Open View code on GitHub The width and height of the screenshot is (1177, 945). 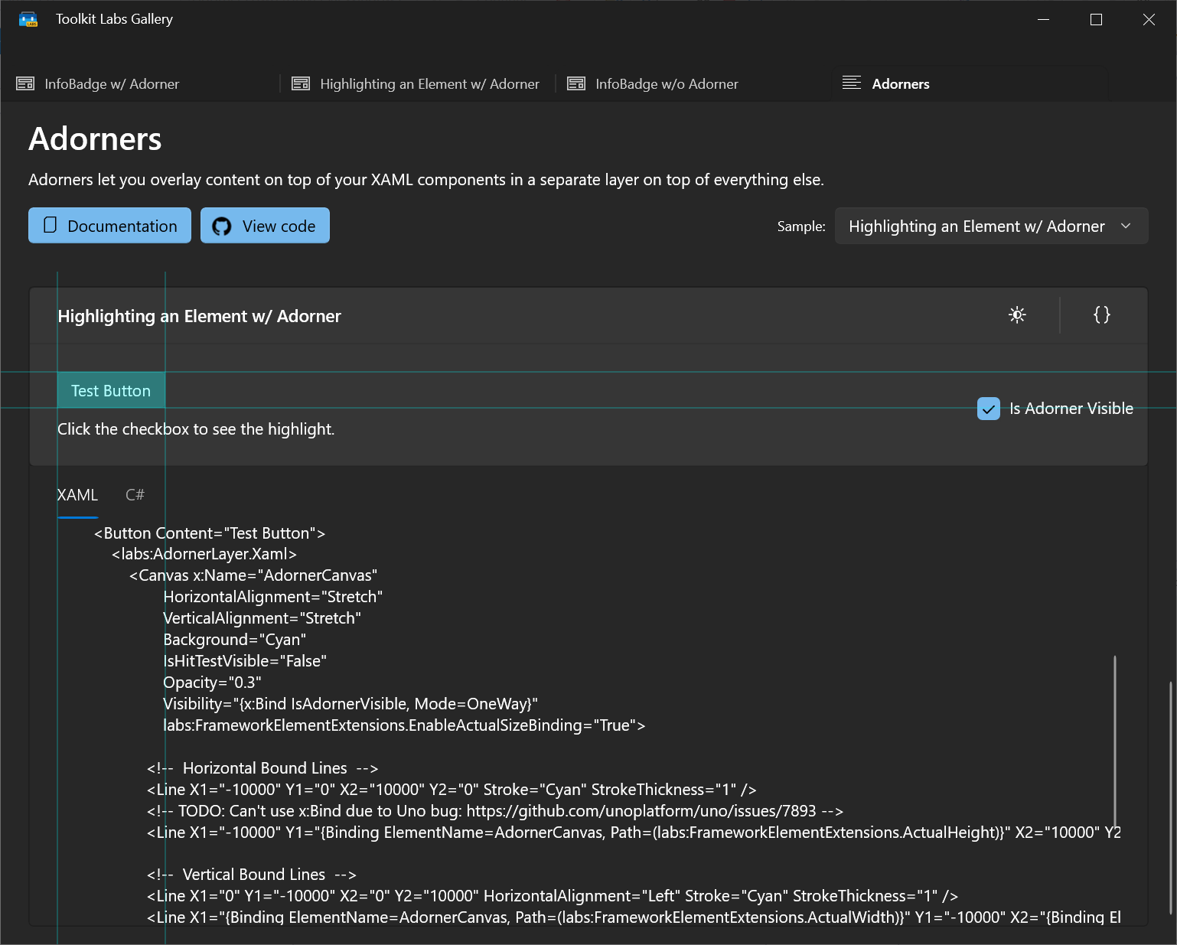click(x=265, y=226)
